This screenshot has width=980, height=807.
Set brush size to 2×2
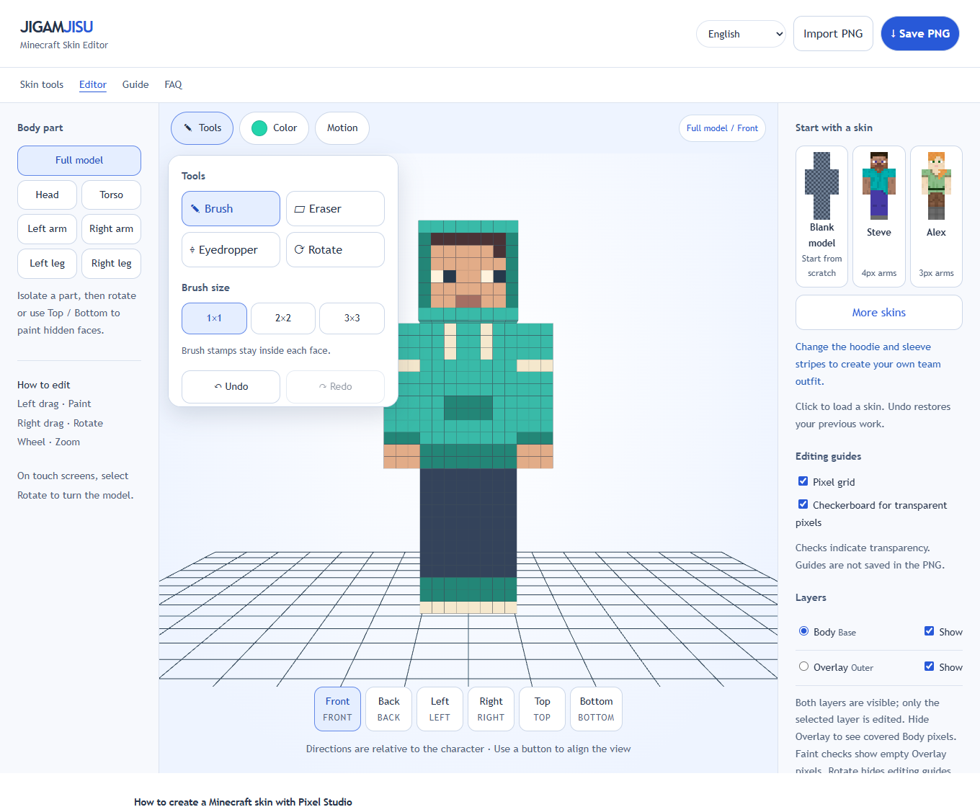[x=283, y=318]
